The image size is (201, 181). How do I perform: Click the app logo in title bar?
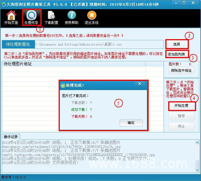coord(3,5)
